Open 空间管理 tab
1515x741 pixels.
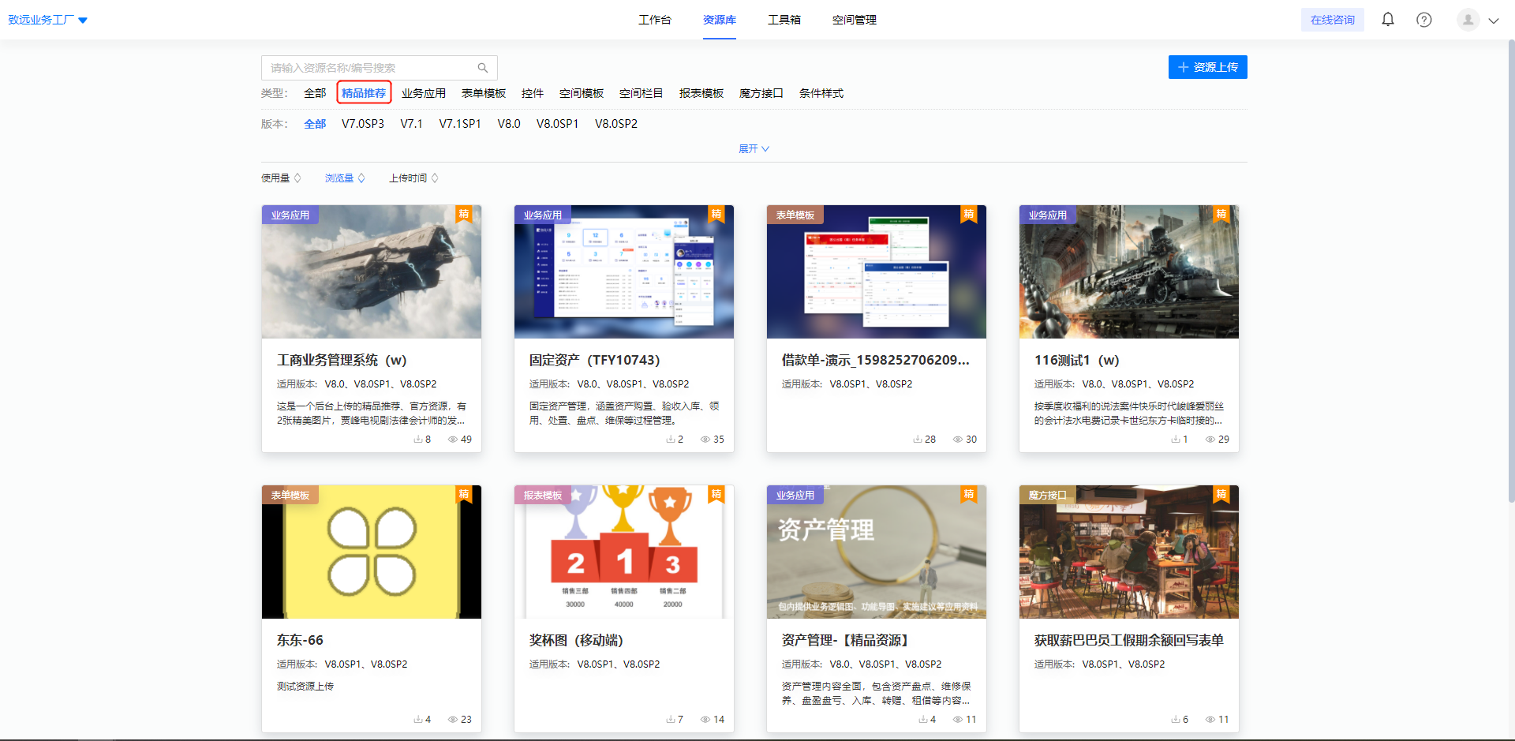[855, 20]
